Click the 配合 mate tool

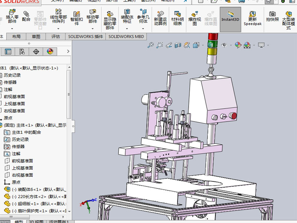coord(26,16)
